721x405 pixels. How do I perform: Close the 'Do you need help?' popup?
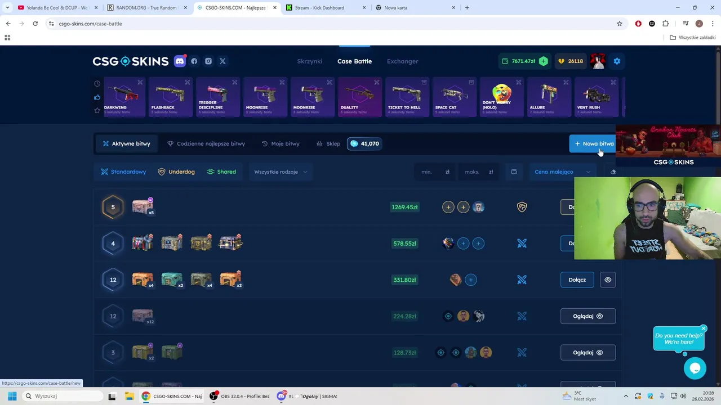[x=704, y=328]
